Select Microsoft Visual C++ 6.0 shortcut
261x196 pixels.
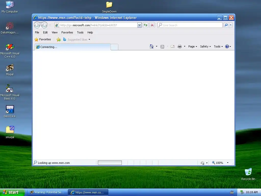point(10,51)
